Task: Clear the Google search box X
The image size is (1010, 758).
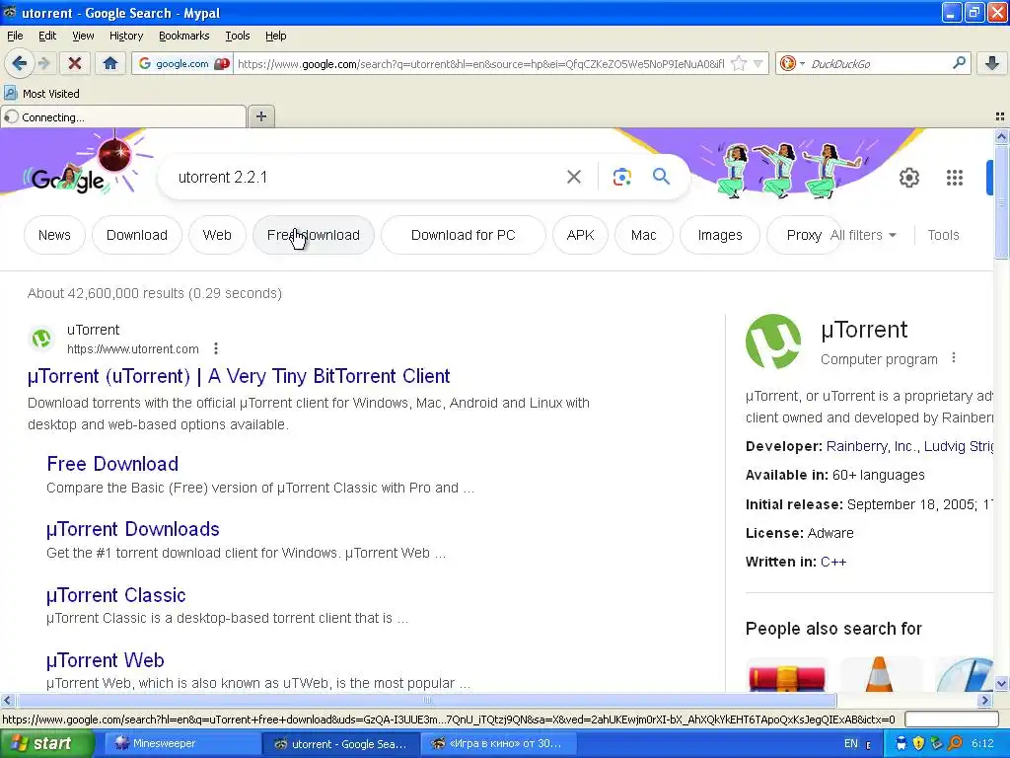Action: coord(573,177)
